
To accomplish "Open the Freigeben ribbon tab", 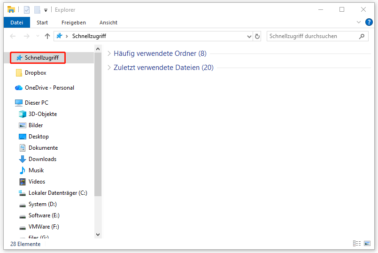I will coord(74,23).
